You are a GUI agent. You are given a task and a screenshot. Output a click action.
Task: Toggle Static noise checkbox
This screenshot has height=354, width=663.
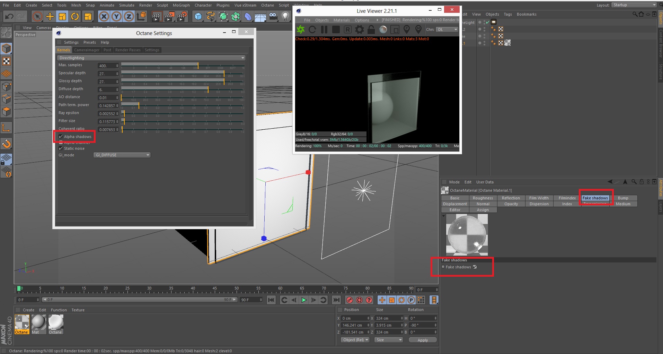[61, 148]
